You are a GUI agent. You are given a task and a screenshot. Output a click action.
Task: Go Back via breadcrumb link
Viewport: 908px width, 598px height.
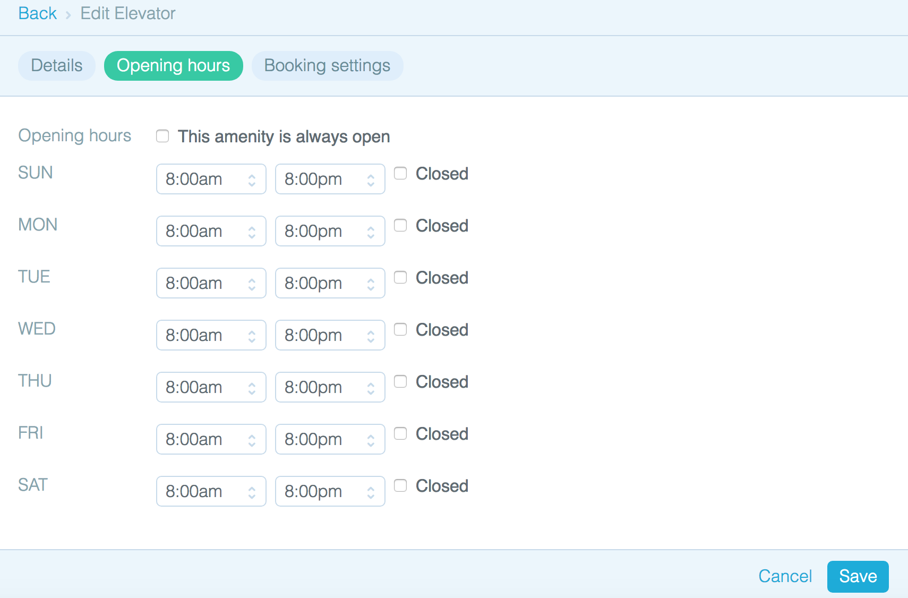(x=37, y=13)
